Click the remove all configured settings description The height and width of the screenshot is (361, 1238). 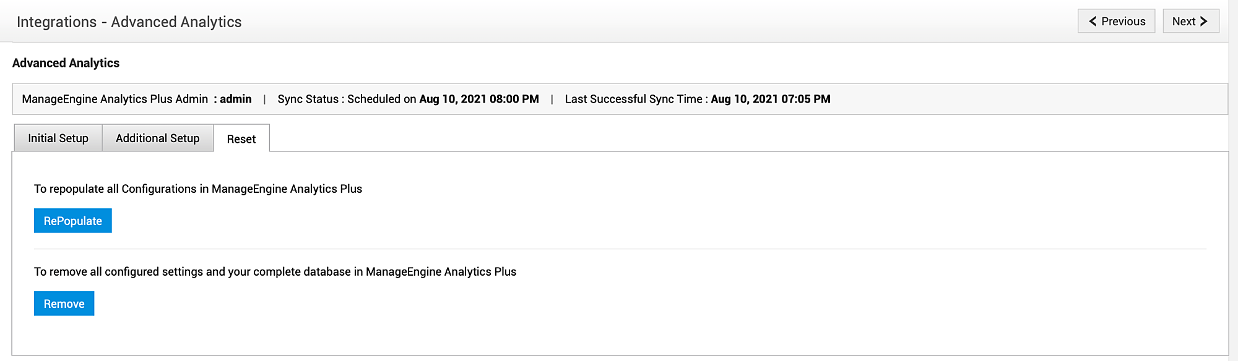click(275, 272)
